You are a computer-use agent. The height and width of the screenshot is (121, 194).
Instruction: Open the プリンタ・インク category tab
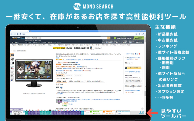[85, 45]
